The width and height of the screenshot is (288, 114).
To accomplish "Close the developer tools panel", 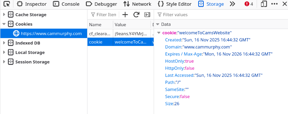I will point(285,4).
